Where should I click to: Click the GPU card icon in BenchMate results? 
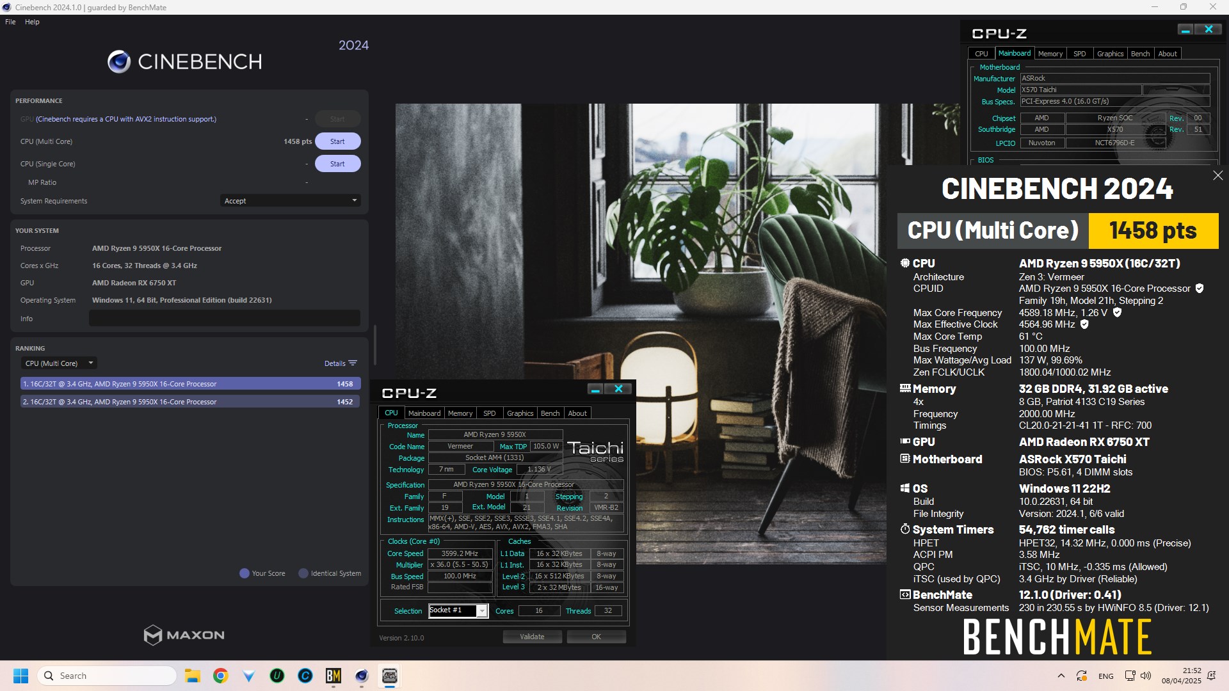[x=905, y=441]
